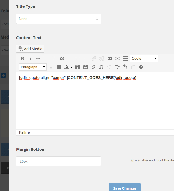
Task: Center align the text
Action: point(78,59)
